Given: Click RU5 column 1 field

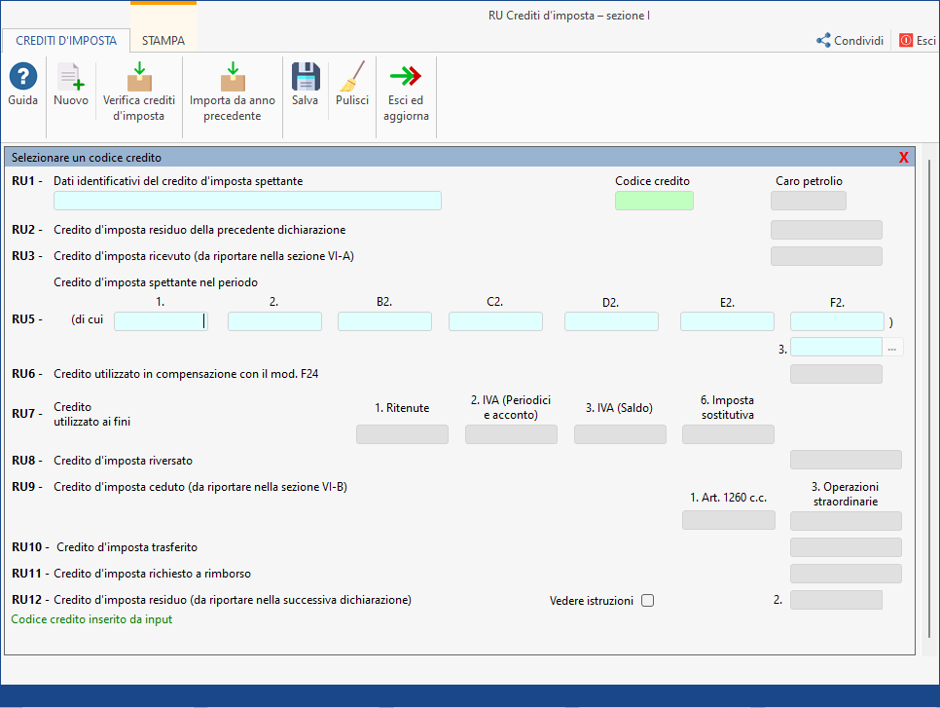Looking at the screenshot, I should coord(161,321).
